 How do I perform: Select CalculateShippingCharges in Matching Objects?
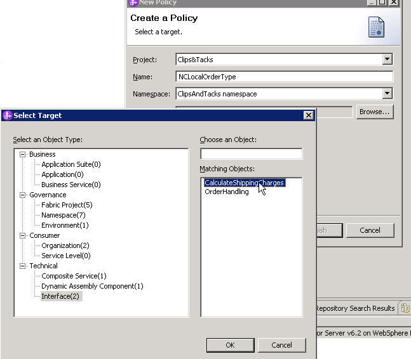[x=244, y=183]
